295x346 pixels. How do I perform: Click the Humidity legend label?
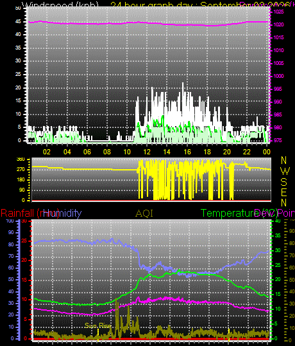tap(62, 214)
